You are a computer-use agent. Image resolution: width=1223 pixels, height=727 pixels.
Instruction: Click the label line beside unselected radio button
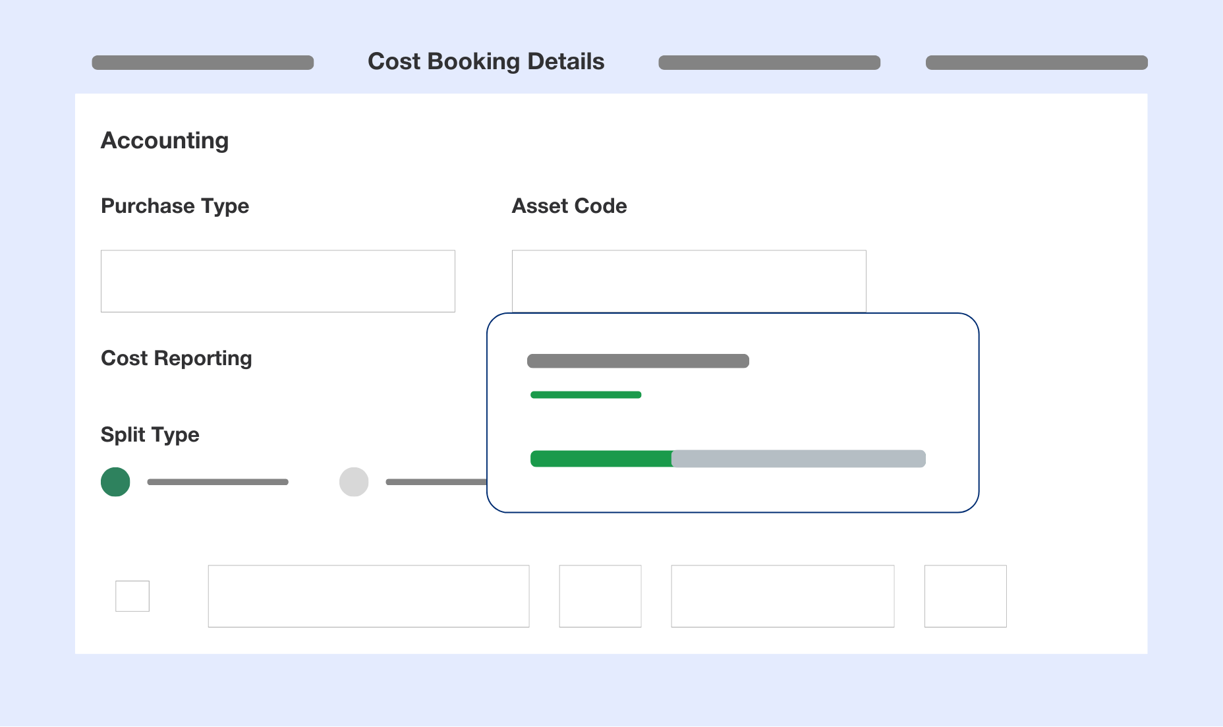436,482
